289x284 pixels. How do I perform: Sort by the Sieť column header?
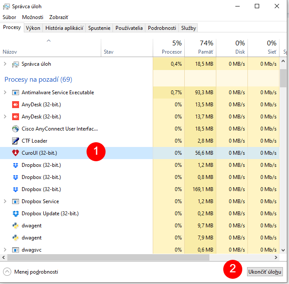(263, 48)
